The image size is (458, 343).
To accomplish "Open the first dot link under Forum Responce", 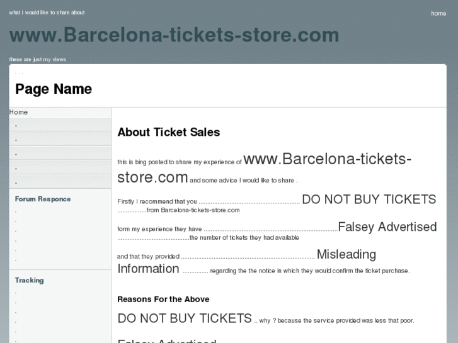I will 16,212.
